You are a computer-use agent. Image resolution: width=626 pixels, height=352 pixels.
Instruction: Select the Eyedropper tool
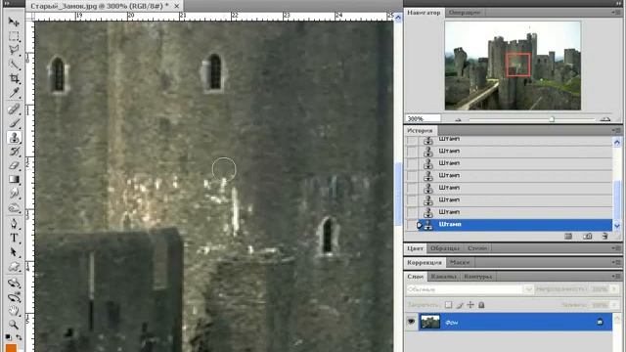pos(14,93)
